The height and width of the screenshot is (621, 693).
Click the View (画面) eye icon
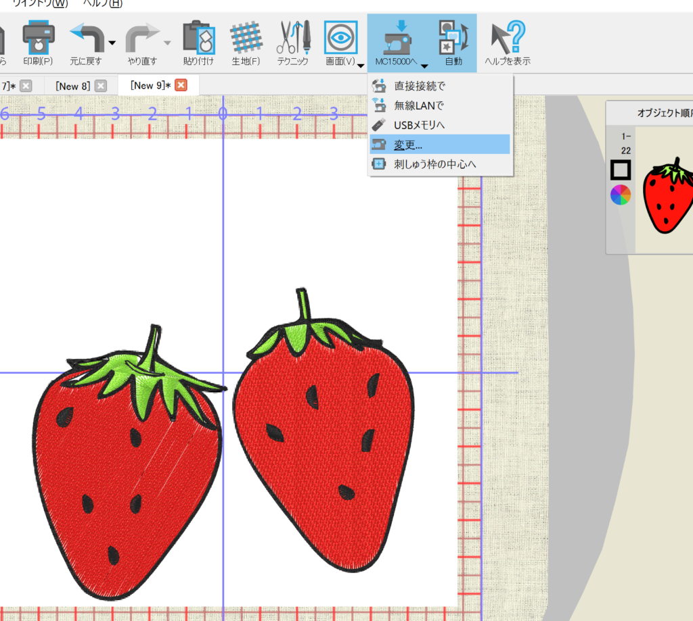click(340, 38)
